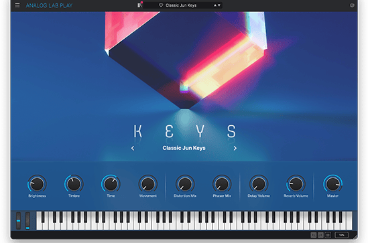This screenshot has height=243, width=368.
Task: Open the hamburger main menu
Action: point(17,5)
